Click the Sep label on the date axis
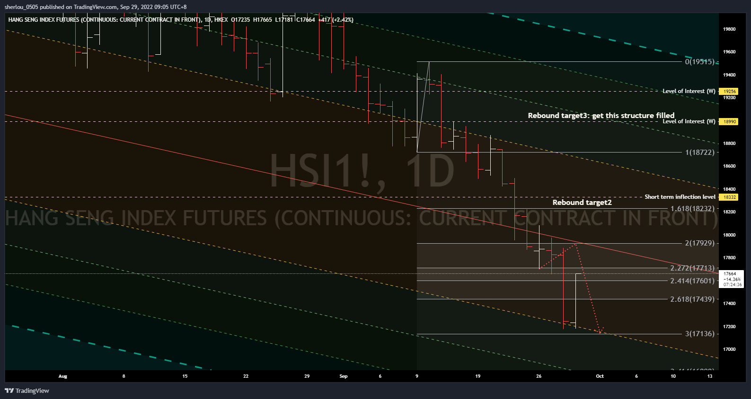Viewport: 751px width, 399px height. [x=344, y=376]
